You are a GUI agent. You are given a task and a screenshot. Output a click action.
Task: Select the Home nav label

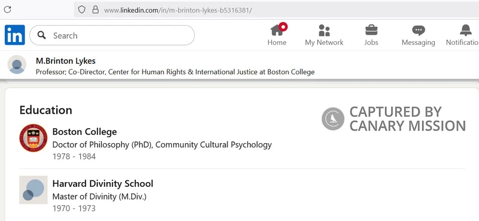click(x=277, y=43)
